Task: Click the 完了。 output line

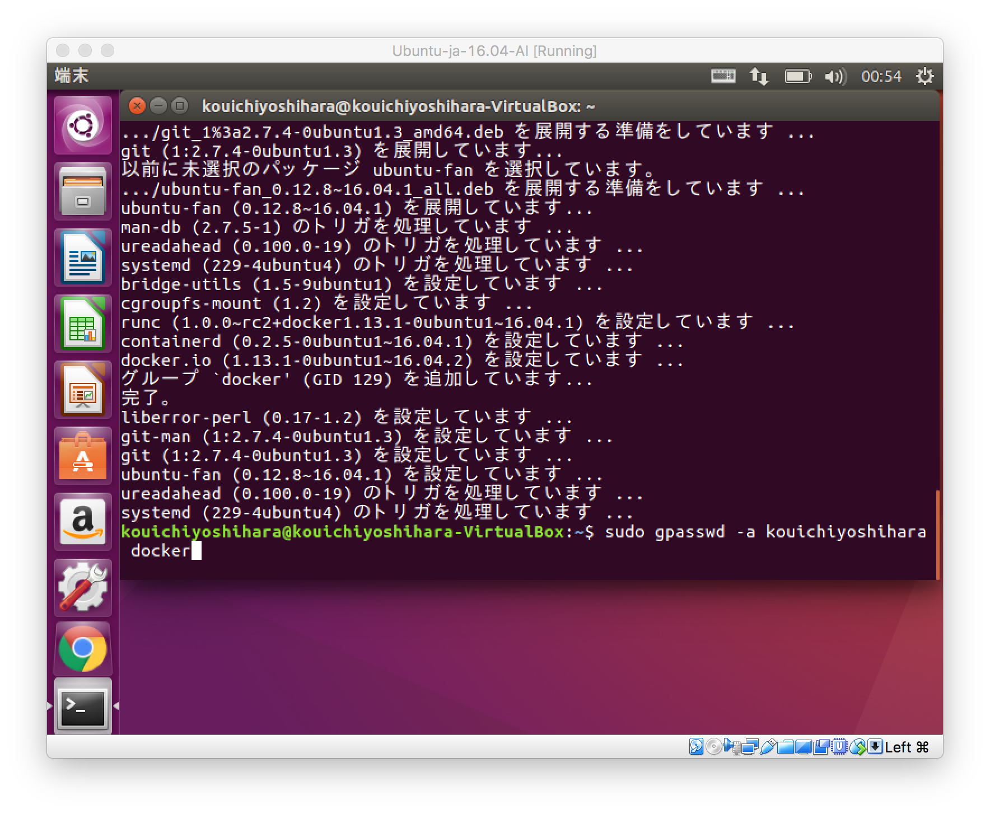Action: click(146, 398)
